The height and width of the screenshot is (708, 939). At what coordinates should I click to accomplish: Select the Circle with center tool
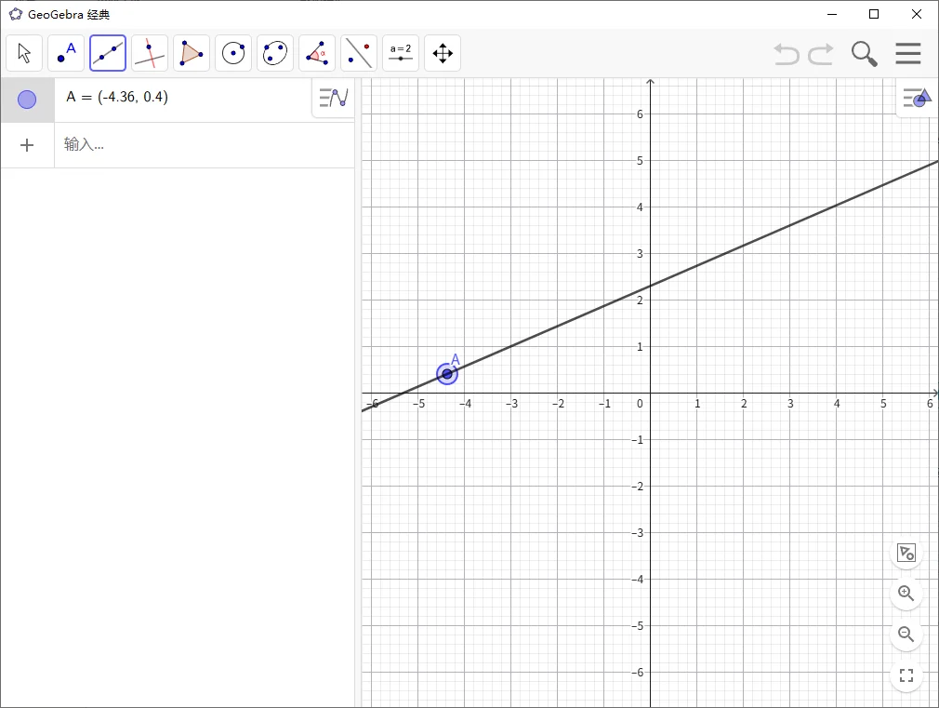pos(233,53)
